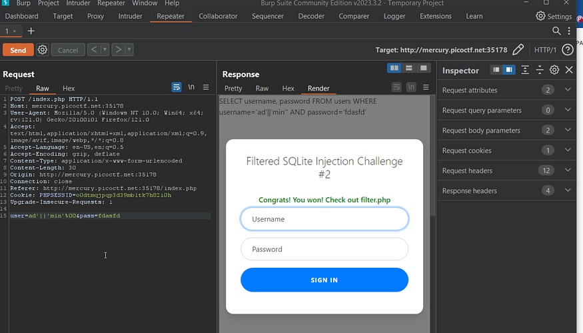Select the Hex tab in Request panel
583x333 pixels.
[x=69, y=88]
